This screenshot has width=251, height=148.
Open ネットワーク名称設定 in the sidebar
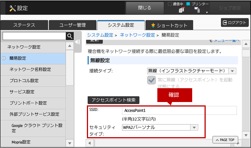point(33,70)
